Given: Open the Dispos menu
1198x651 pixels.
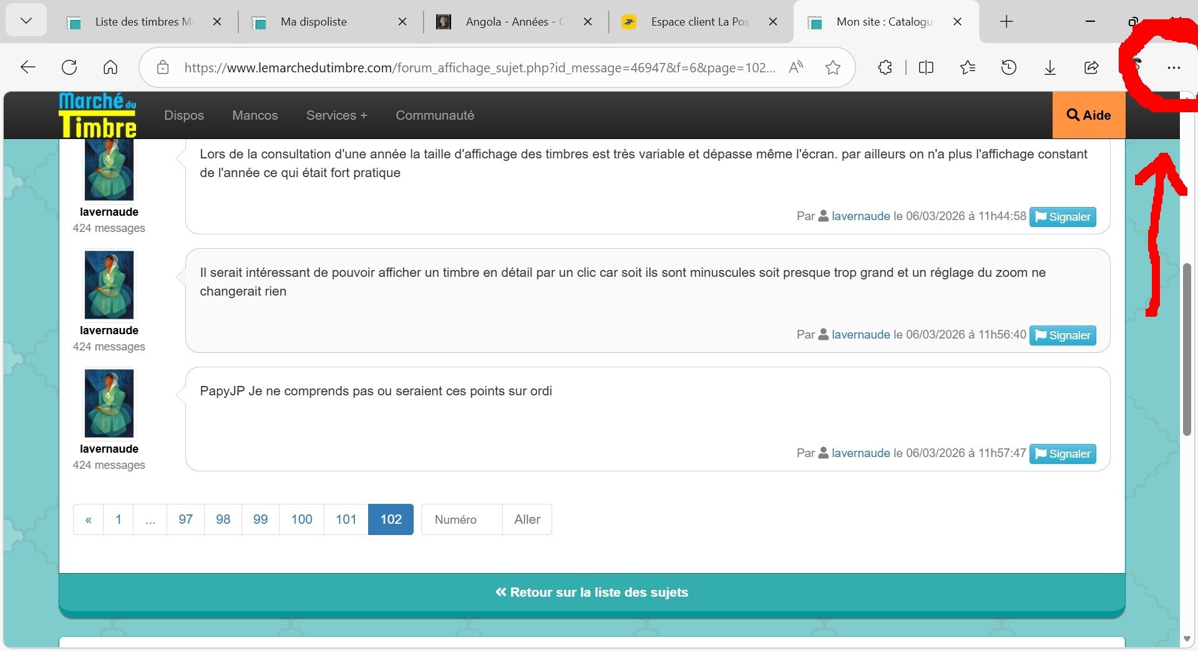Looking at the screenshot, I should [184, 115].
